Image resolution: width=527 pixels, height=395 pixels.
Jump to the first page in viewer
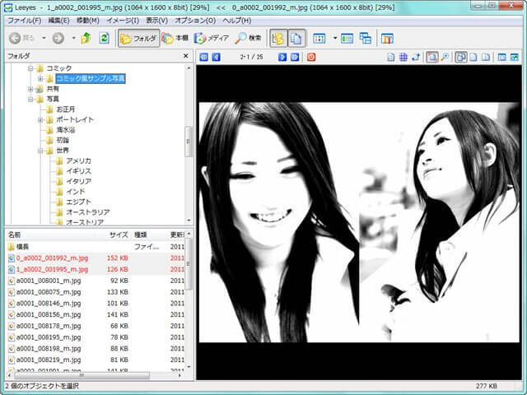point(203,57)
